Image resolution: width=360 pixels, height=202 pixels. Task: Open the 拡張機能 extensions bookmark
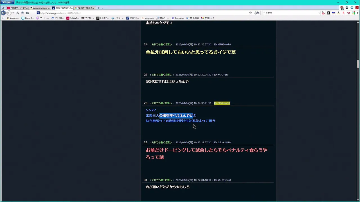pos(193,18)
